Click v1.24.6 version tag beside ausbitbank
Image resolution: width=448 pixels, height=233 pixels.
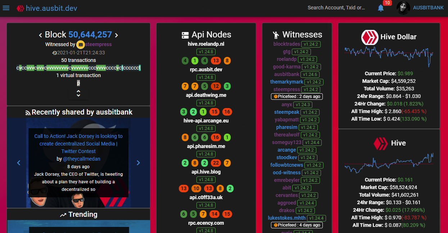point(310,75)
